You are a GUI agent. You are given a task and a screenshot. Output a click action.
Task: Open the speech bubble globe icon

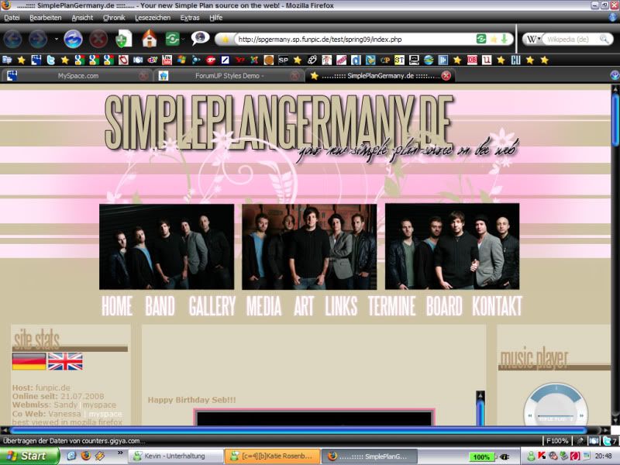(200, 38)
